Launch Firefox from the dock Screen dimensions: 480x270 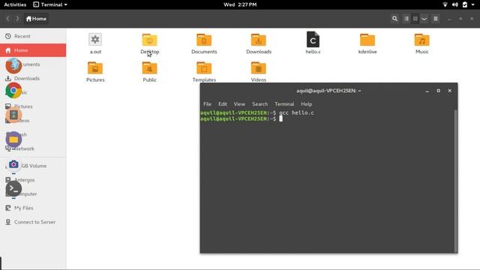coord(13,65)
